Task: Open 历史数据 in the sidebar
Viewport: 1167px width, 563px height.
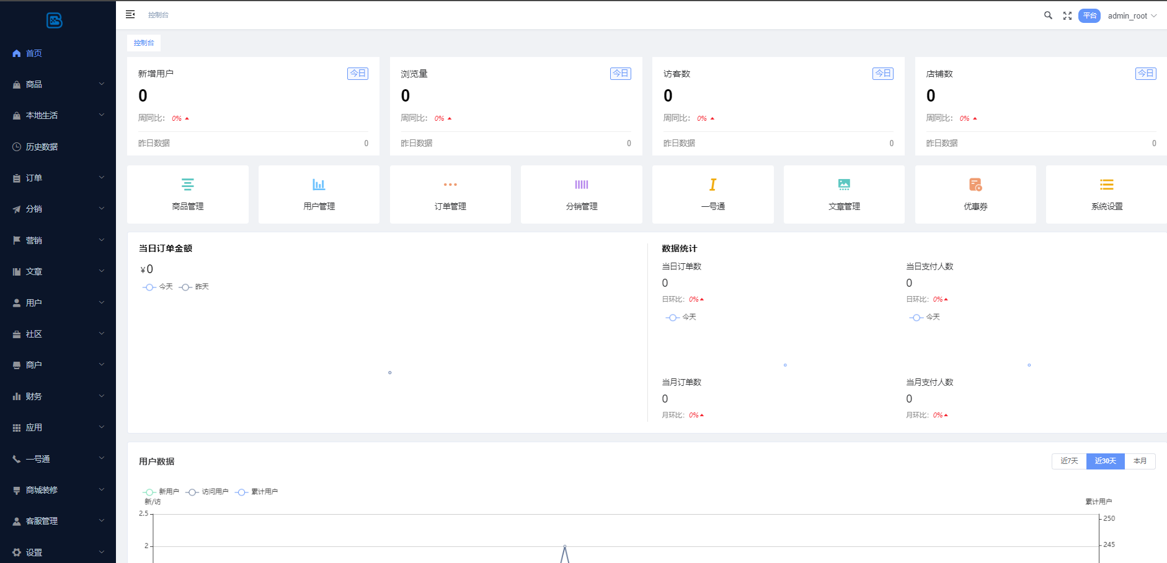Action: click(x=58, y=147)
